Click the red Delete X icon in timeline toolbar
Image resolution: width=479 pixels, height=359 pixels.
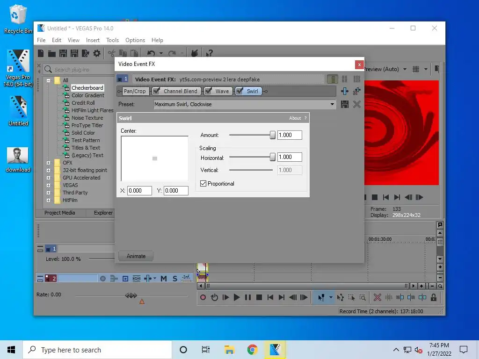click(377, 297)
